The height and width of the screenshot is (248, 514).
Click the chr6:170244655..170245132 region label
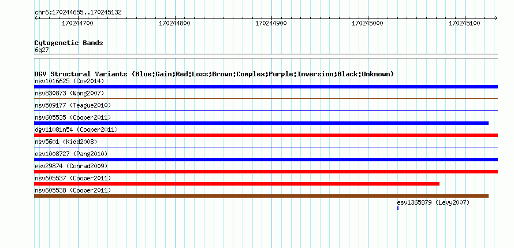(x=78, y=13)
